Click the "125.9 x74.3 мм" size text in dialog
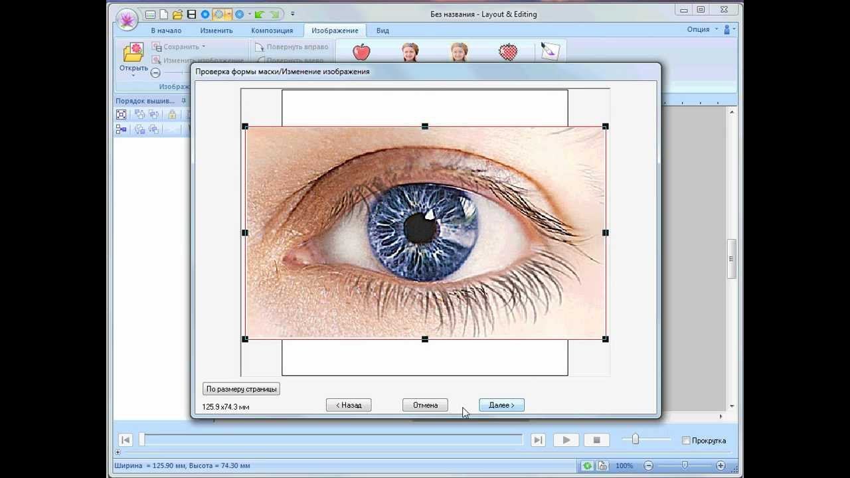 point(226,407)
